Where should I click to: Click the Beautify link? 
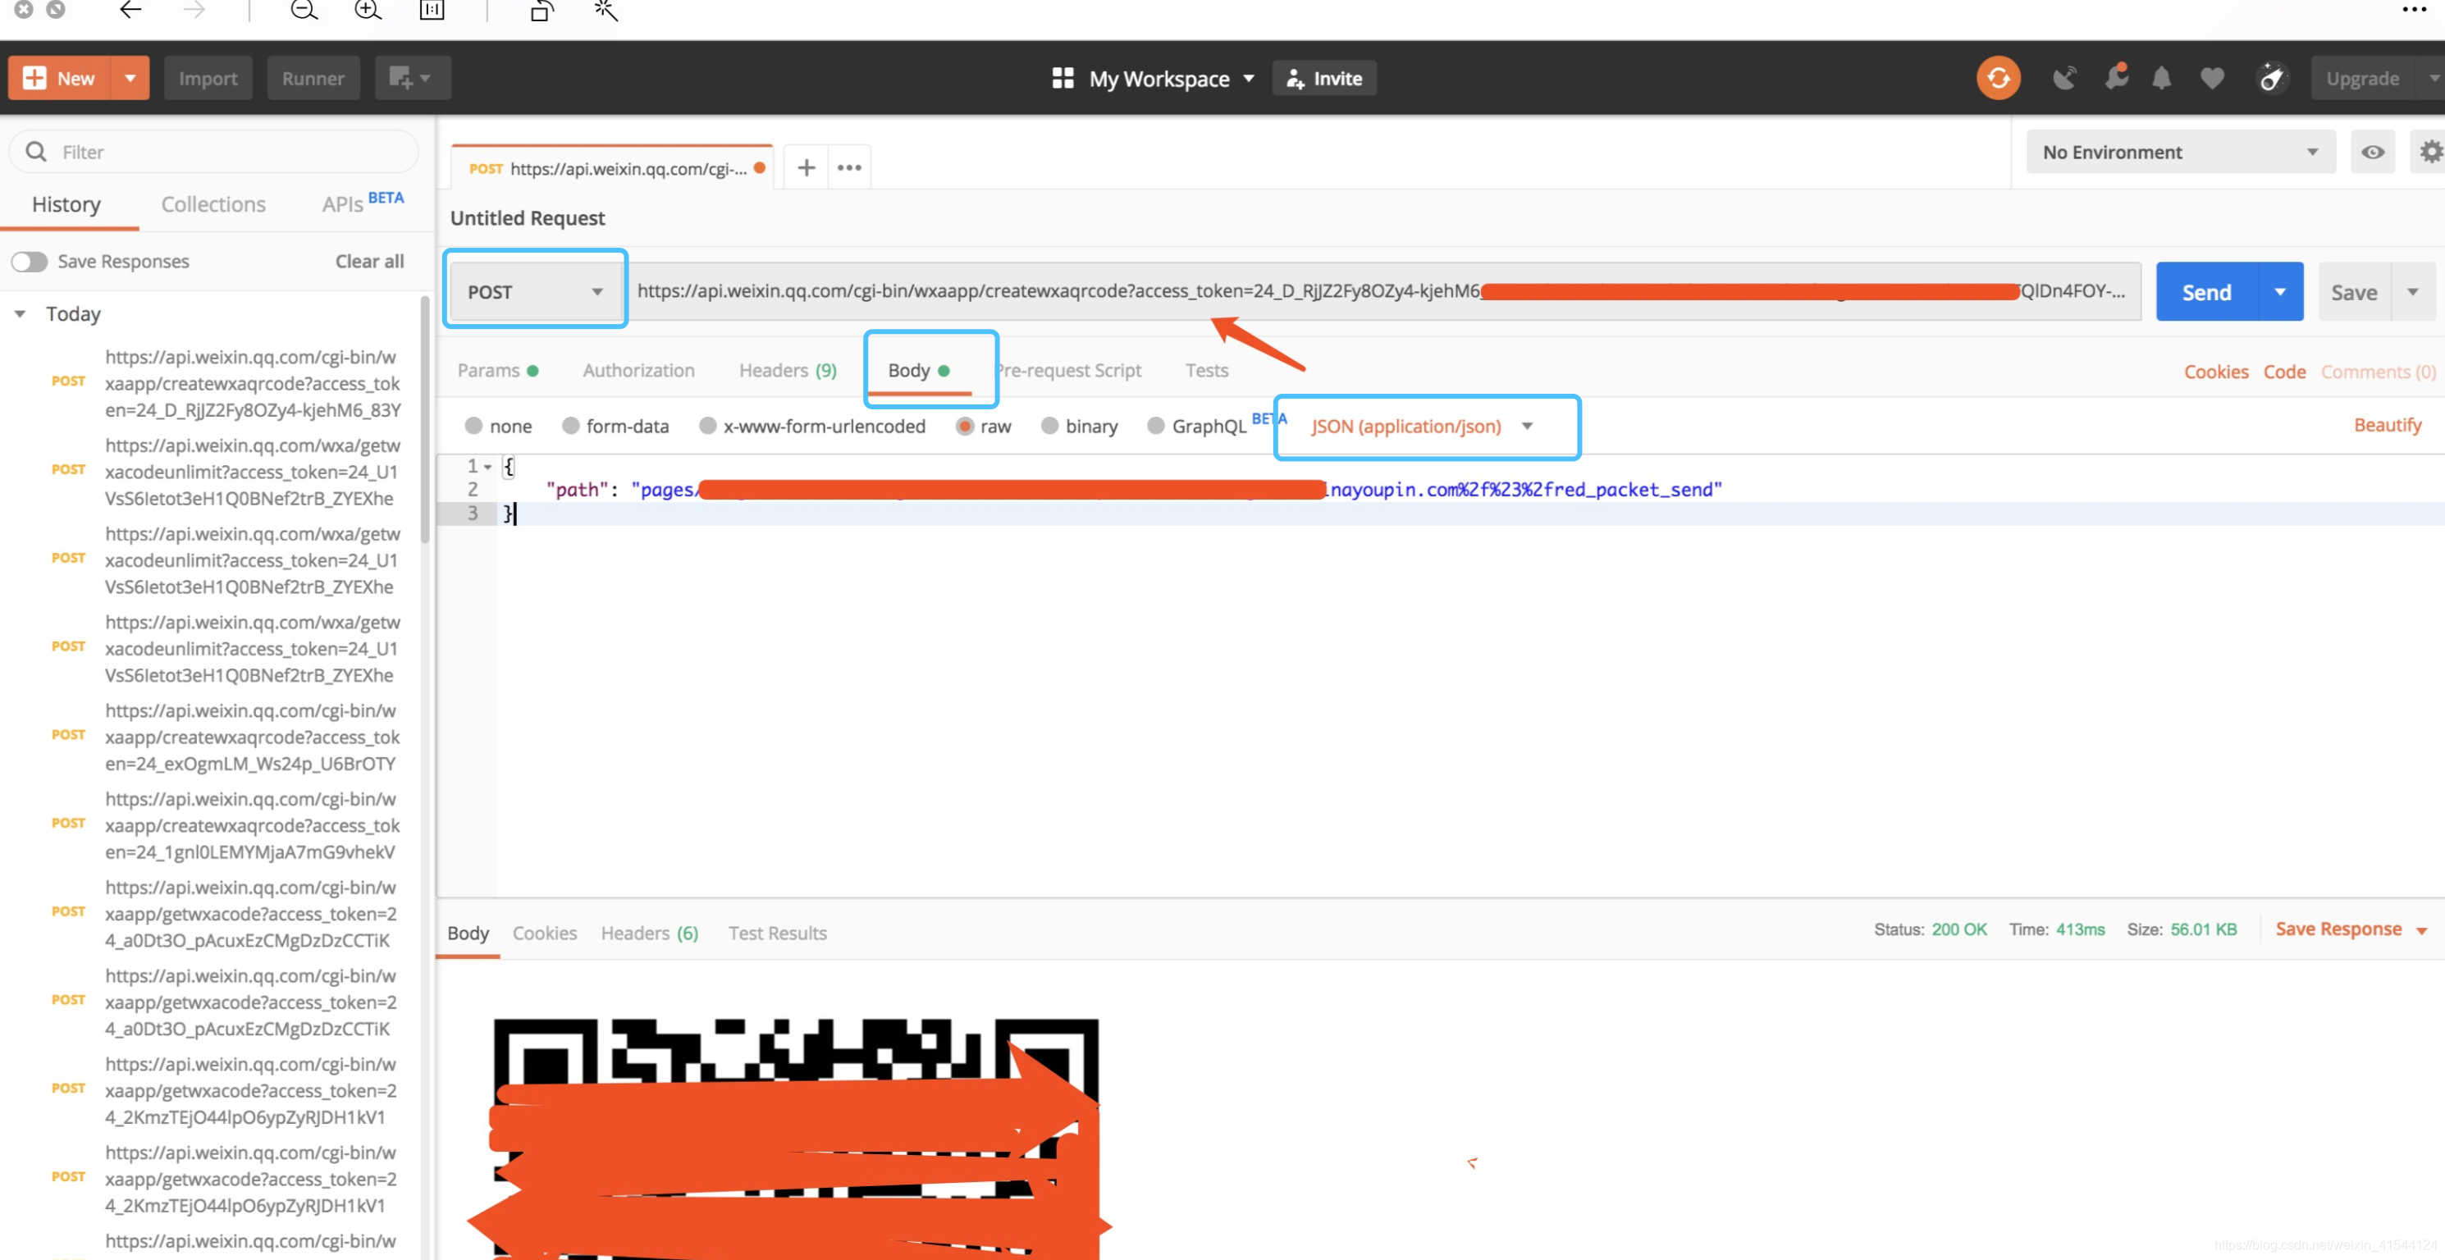click(x=2387, y=424)
